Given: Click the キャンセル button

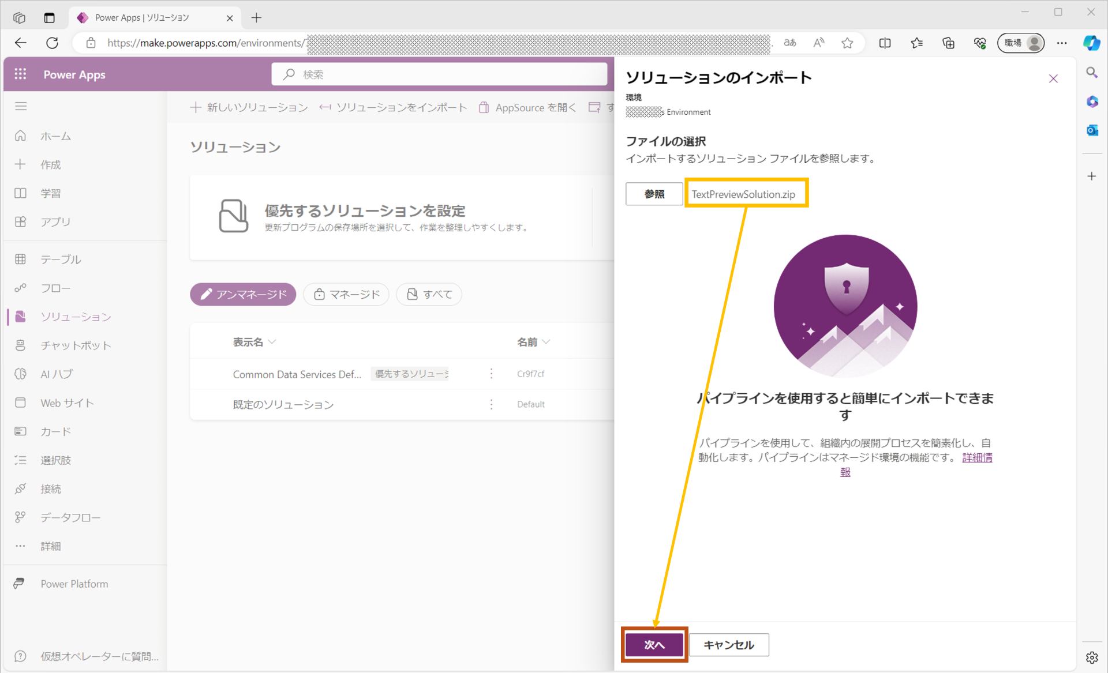Looking at the screenshot, I should click(729, 644).
